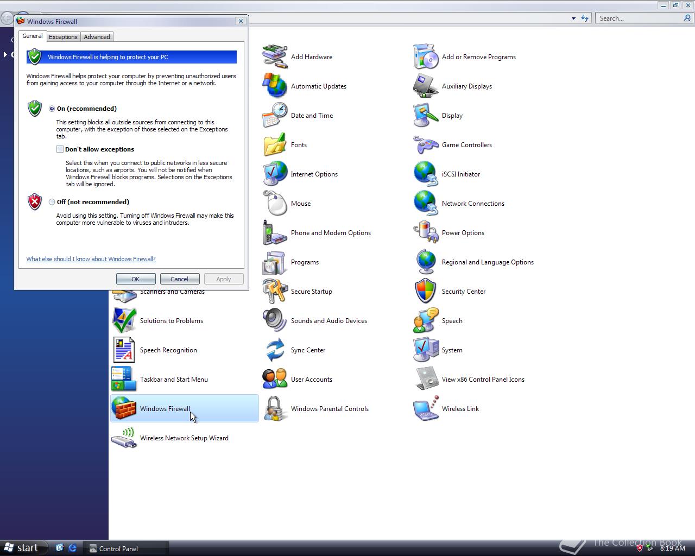Open Game Controllers icon

426,144
